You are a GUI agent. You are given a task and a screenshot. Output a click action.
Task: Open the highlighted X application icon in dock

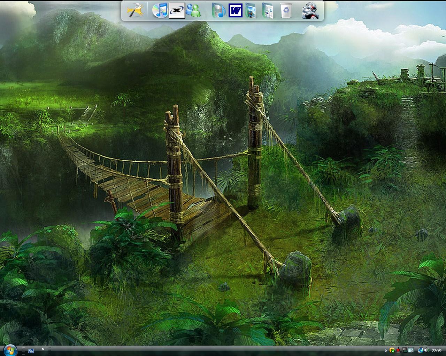pos(177,10)
